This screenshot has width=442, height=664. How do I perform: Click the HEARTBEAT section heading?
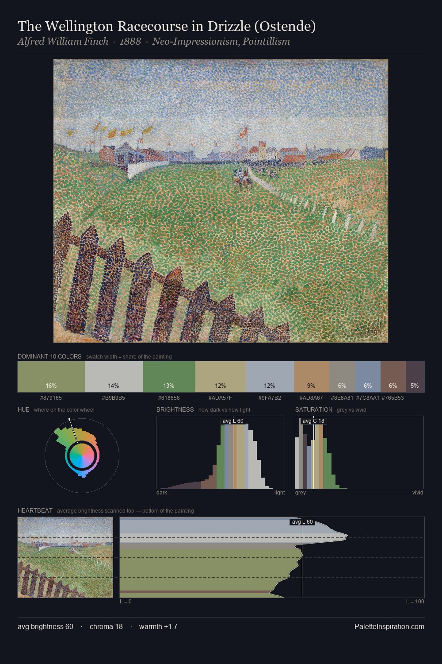(x=35, y=510)
